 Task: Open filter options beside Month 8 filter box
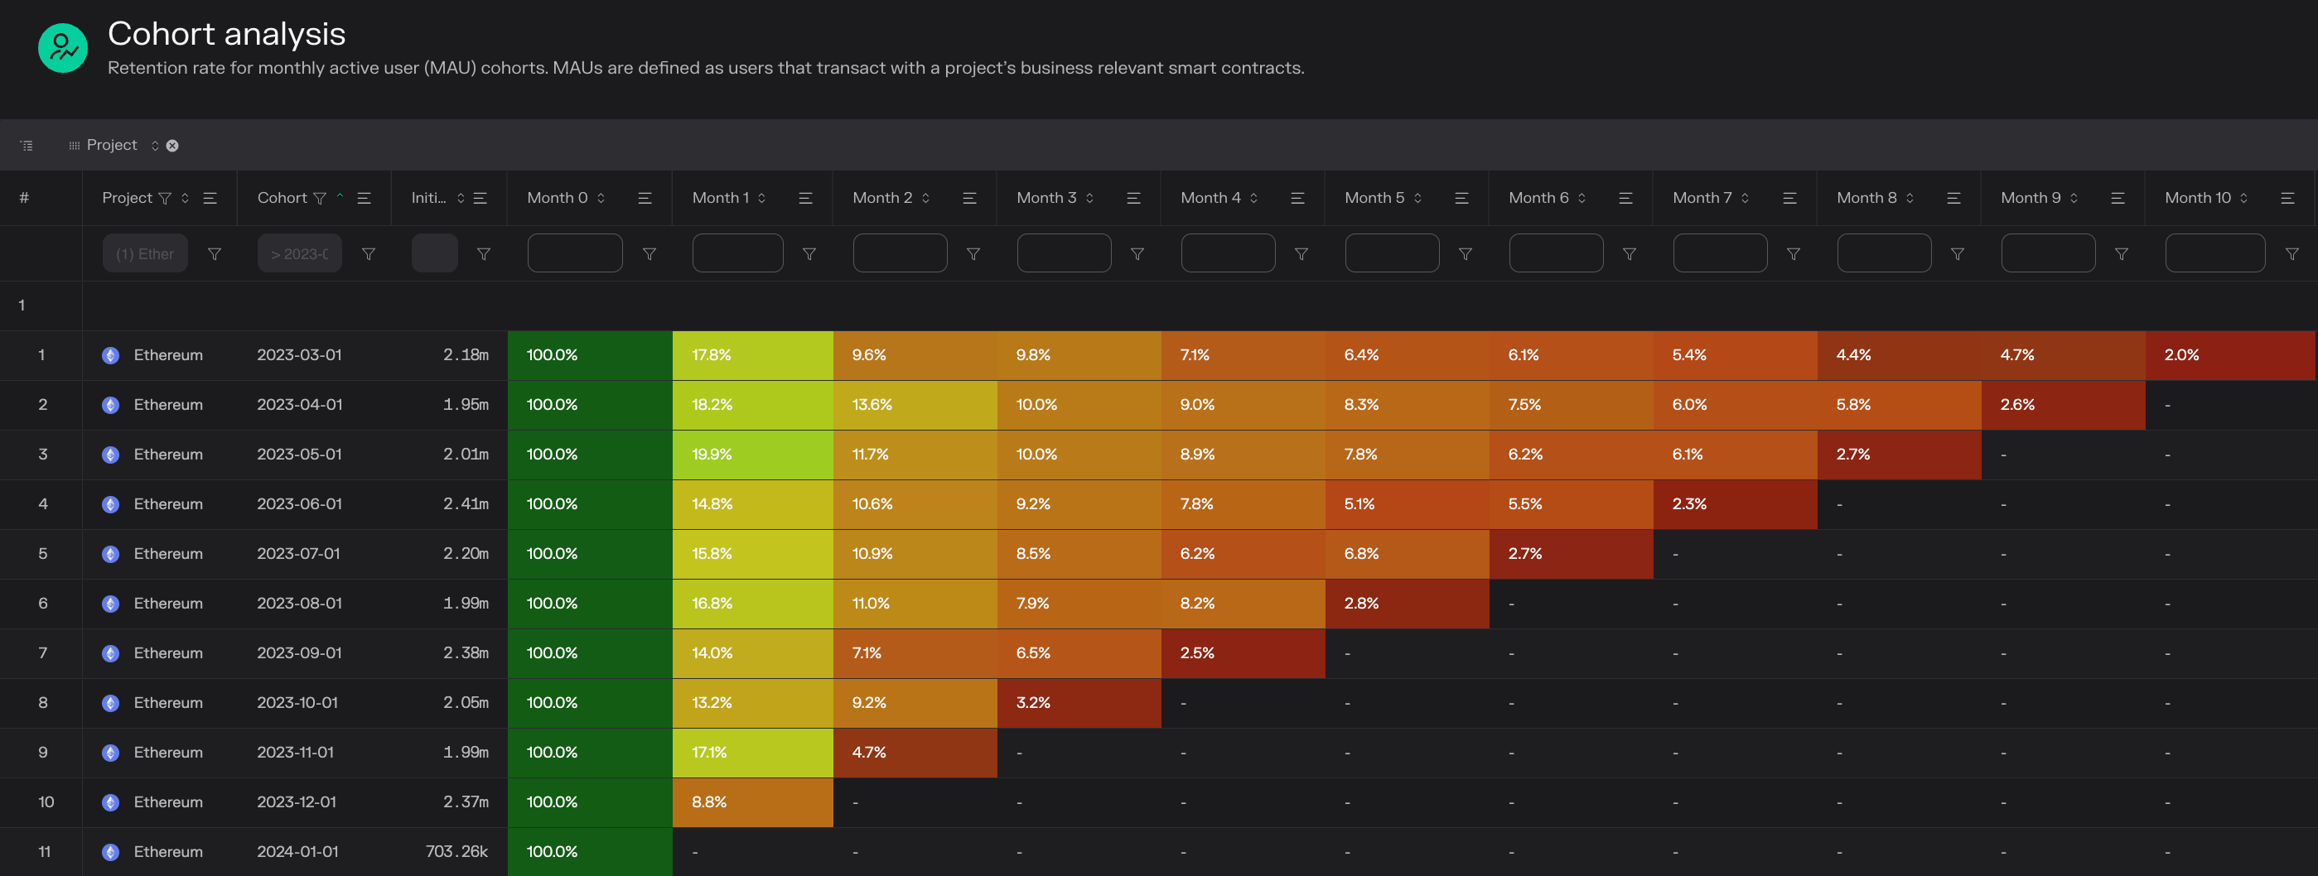[x=1958, y=254]
